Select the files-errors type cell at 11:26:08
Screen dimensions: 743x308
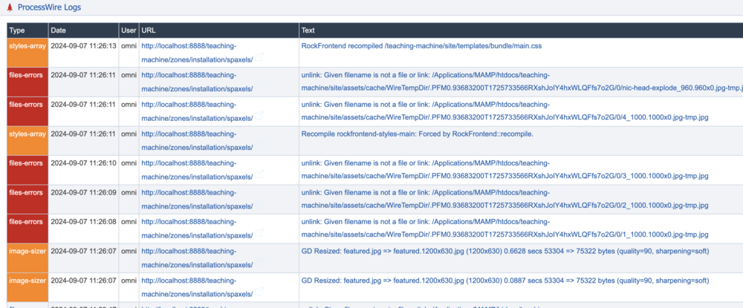point(27,222)
